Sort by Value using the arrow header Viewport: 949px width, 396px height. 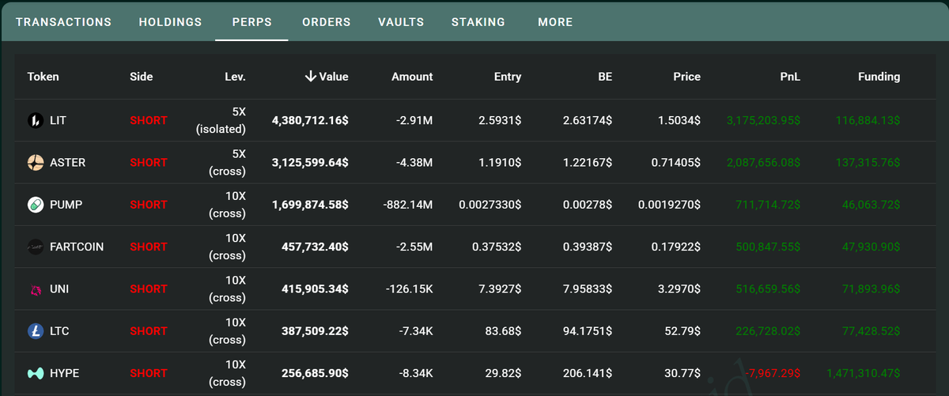coord(326,77)
